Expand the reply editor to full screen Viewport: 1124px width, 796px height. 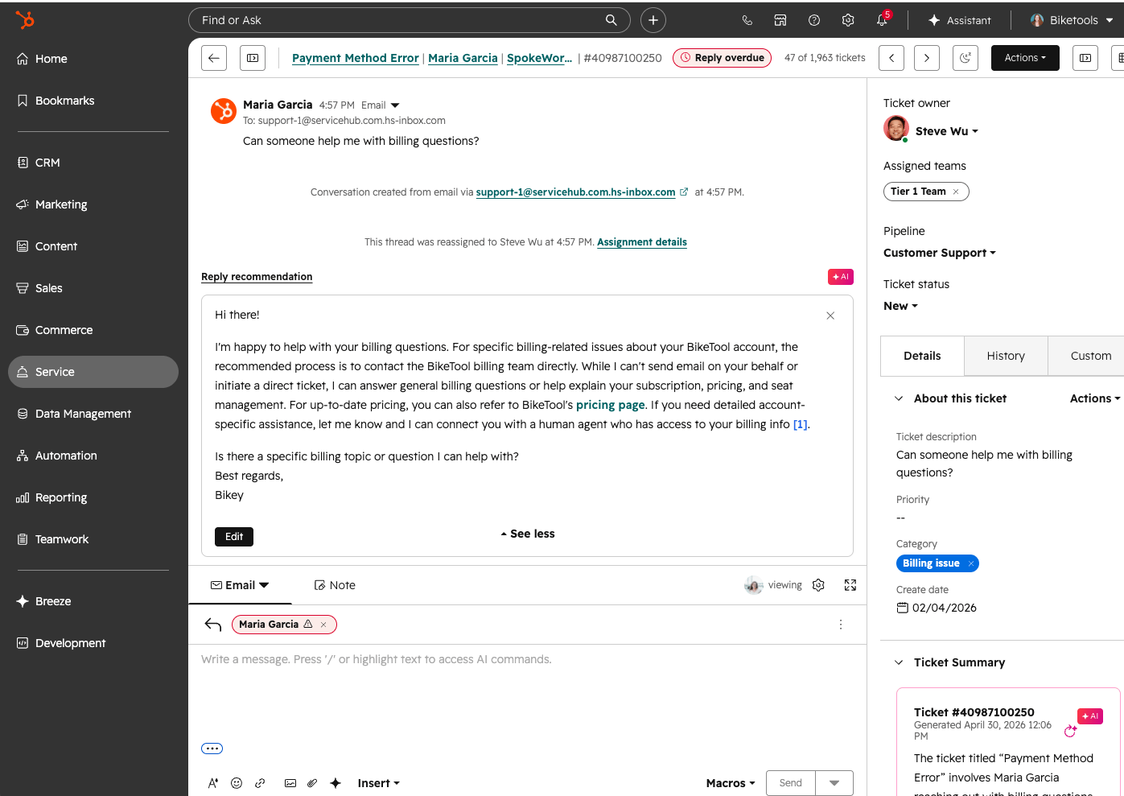pos(850,585)
